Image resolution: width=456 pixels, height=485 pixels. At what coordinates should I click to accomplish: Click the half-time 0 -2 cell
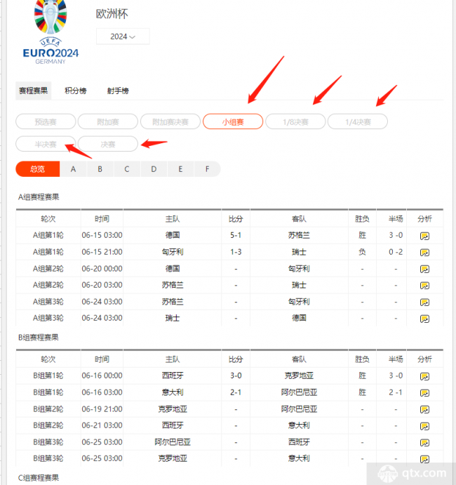click(396, 252)
